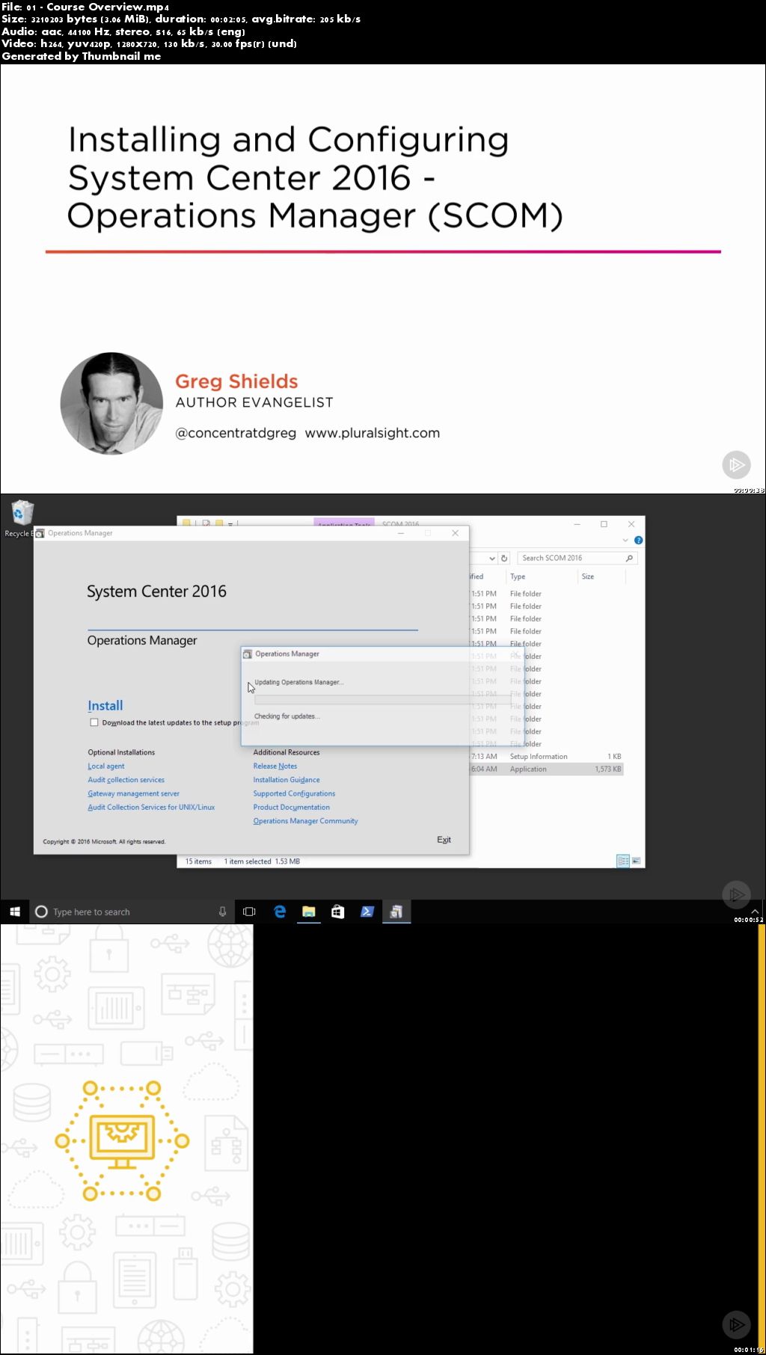Image resolution: width=766 pixels, height=1355 pixels.
Task: Sort by the Size column header
Action: pos(588,577)
